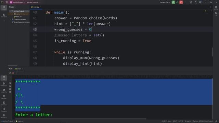The height and width of the screenshot is (123, 219).
Task: Open the AI Assistant tool window
Action: (216, 14)
